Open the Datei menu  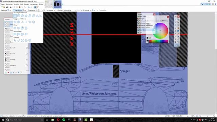point(3,4)
